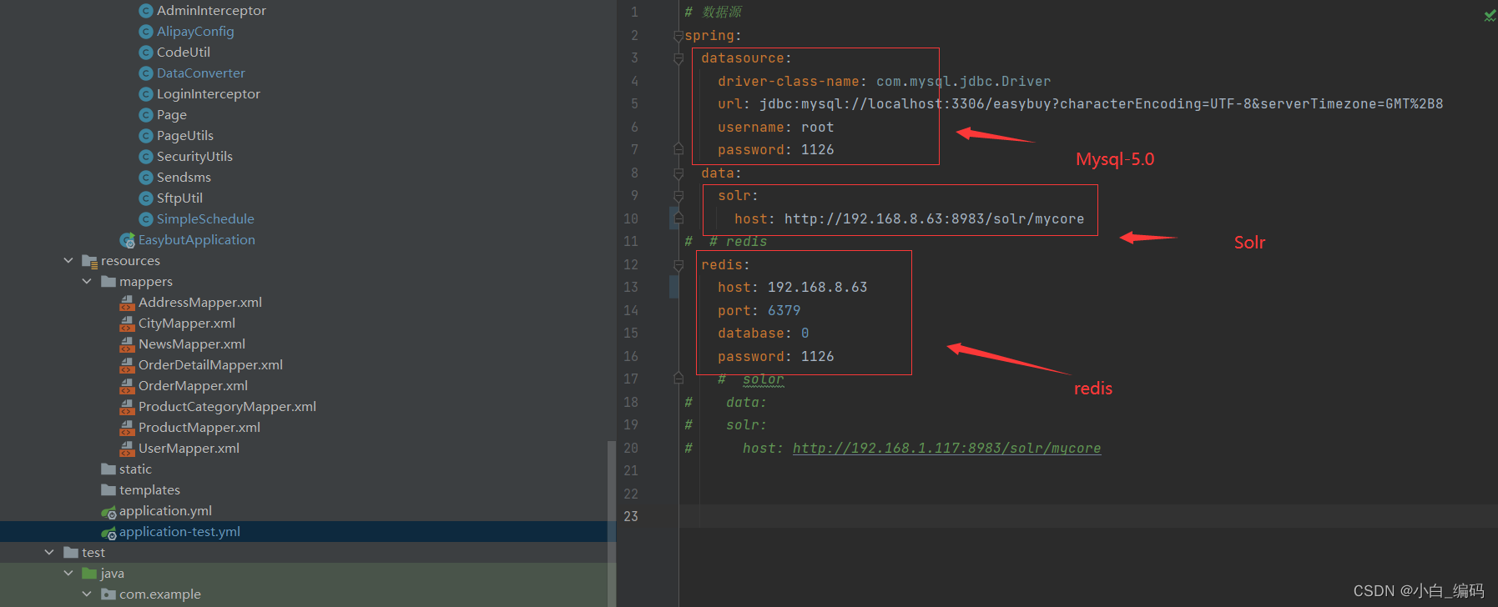Click the jdbc mysql url value
The height and width of the screenshot is (607, 1498).
(1102, 104)
